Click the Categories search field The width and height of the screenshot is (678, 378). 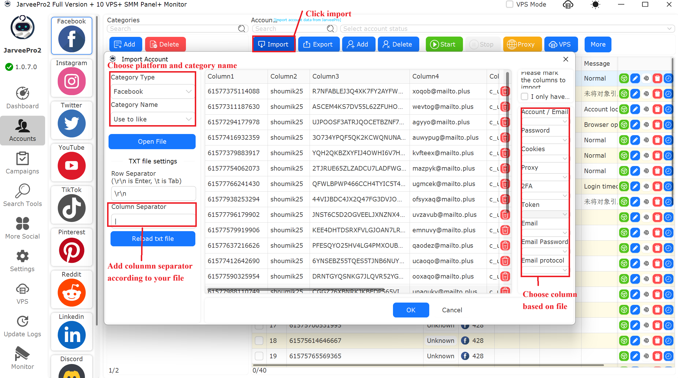pos(177,29)
